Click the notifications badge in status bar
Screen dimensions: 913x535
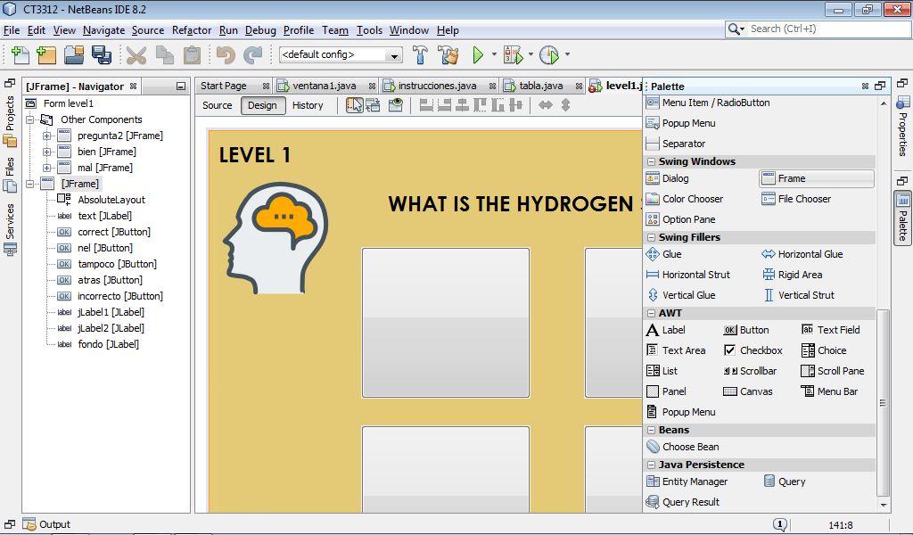(780, 524)
